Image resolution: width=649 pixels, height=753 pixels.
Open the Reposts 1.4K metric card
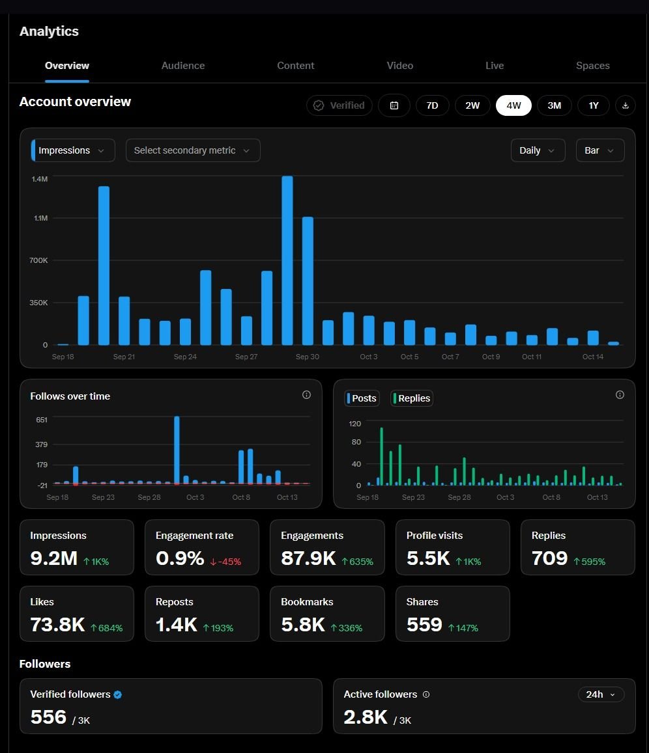202,614
